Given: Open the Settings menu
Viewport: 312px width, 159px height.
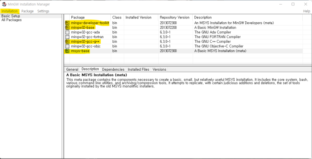Looking at the screenshot, I should pos(43,11).
